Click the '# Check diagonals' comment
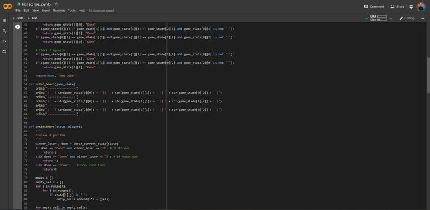Viewport: 430px width, 210px height. coord(50,50)
